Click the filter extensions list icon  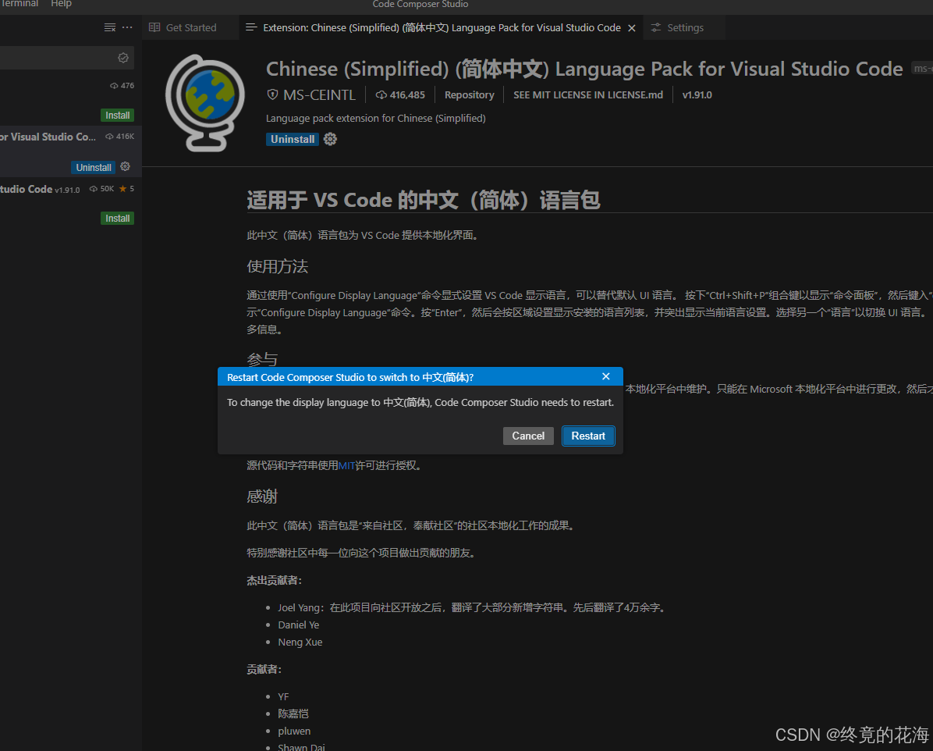pos(109,27)
